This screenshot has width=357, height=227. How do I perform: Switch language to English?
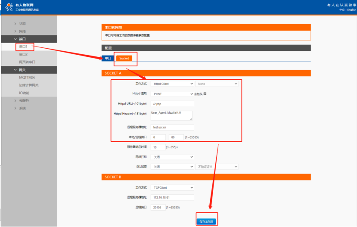(348, 9)
